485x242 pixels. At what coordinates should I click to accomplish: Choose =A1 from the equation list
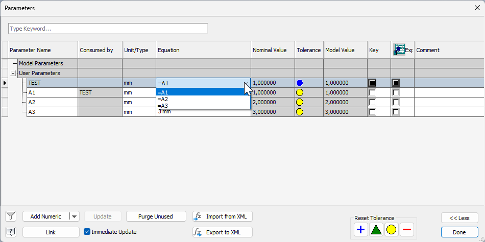click(x=203, y=92)
